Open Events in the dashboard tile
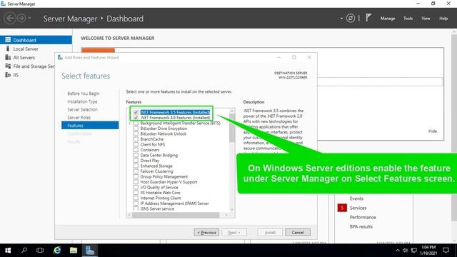 pyautogui.click(x=356, y=198)
